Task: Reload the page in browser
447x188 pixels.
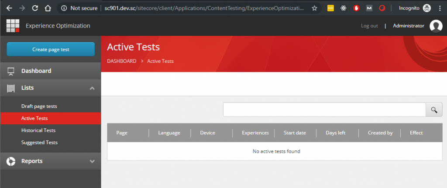Action: [x=35, y=8]
